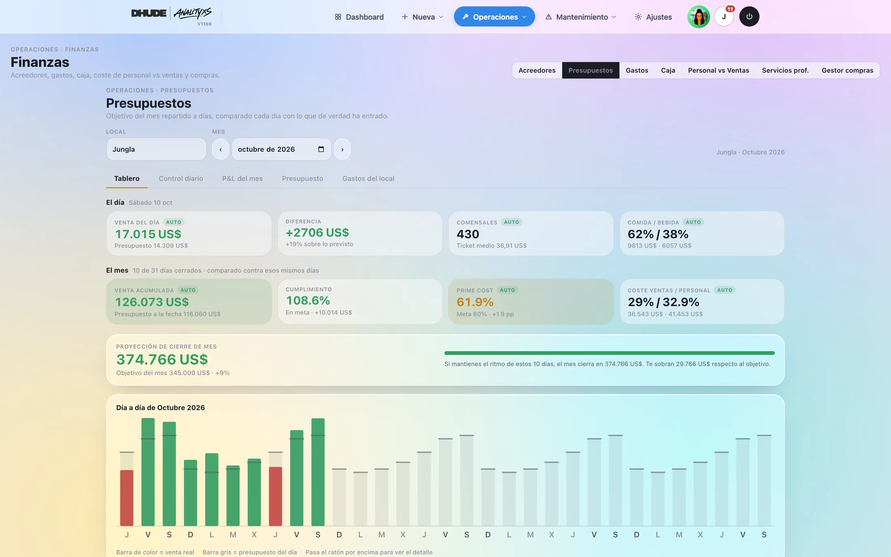
Task: Open the Dashboard nav item
Action: tap(359, 17)
